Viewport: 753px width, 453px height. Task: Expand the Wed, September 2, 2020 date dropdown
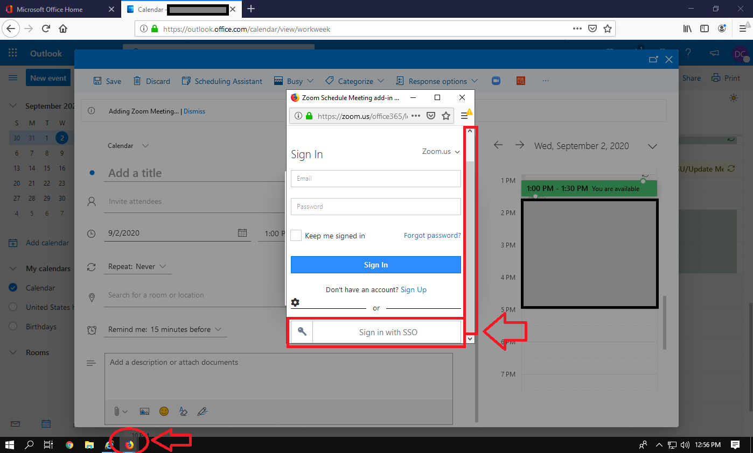click(x=652, y=146)
